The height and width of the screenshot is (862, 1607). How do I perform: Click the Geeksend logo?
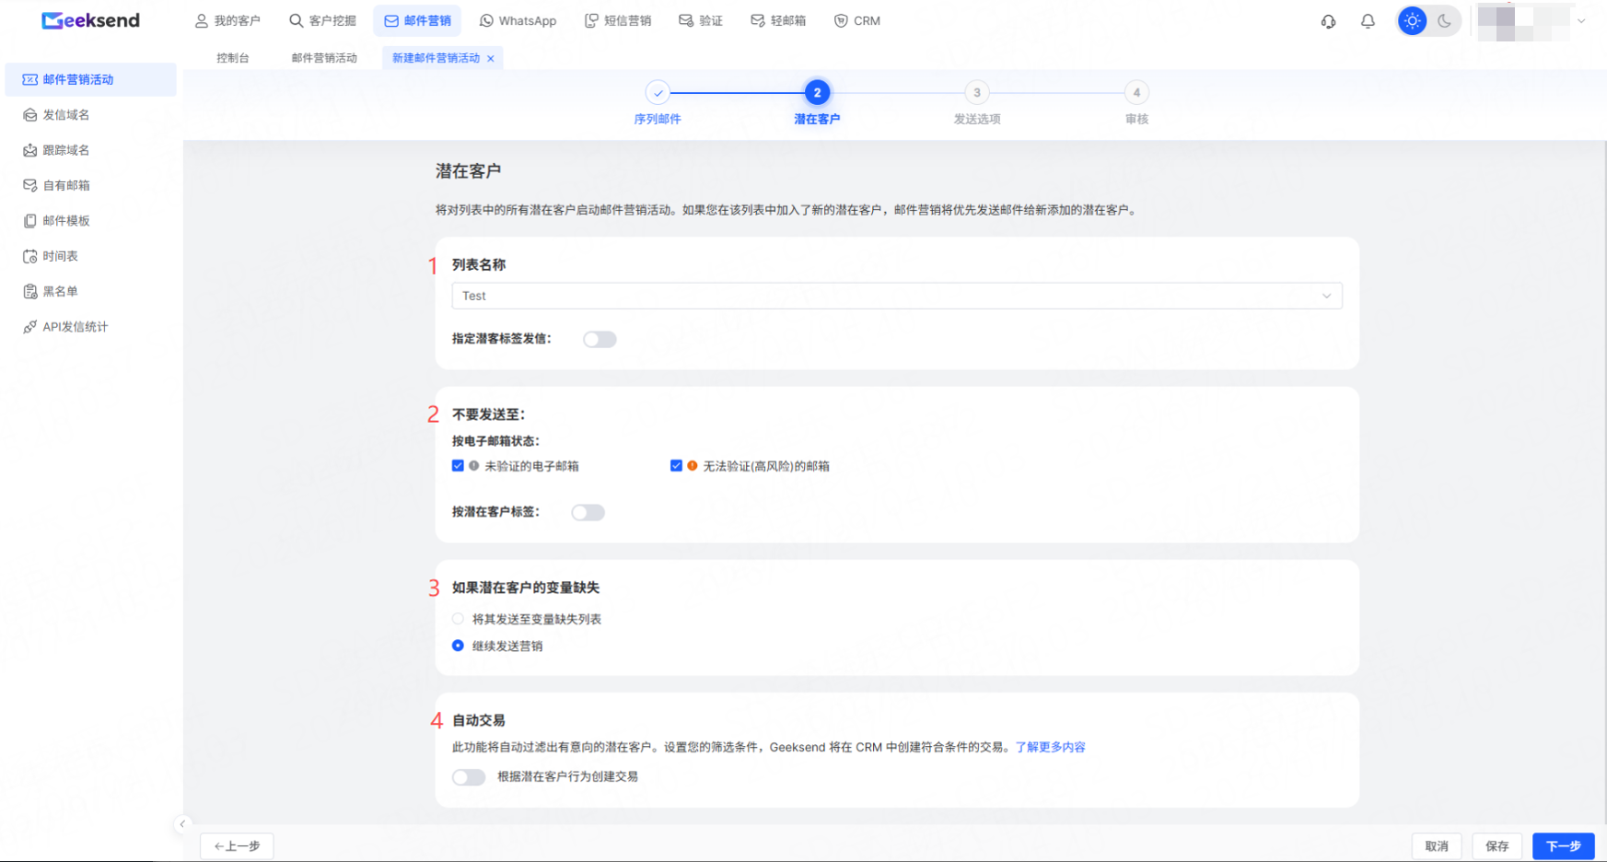pyautogui.click(x=90, y=20)
